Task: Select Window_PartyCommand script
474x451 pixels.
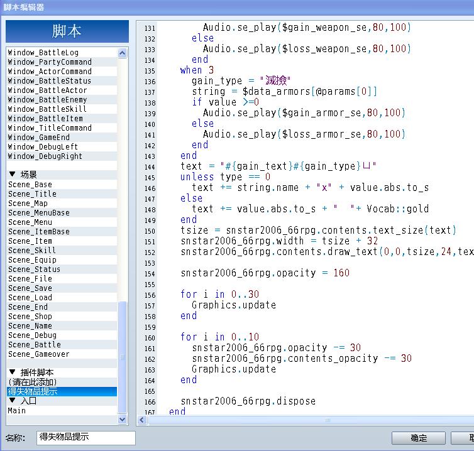Action: point(62,62)
